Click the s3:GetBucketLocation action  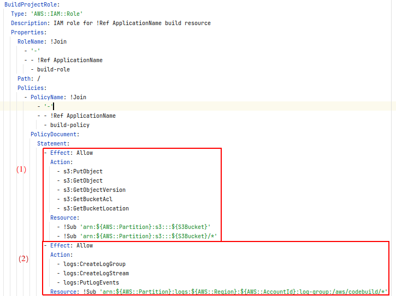96,208
